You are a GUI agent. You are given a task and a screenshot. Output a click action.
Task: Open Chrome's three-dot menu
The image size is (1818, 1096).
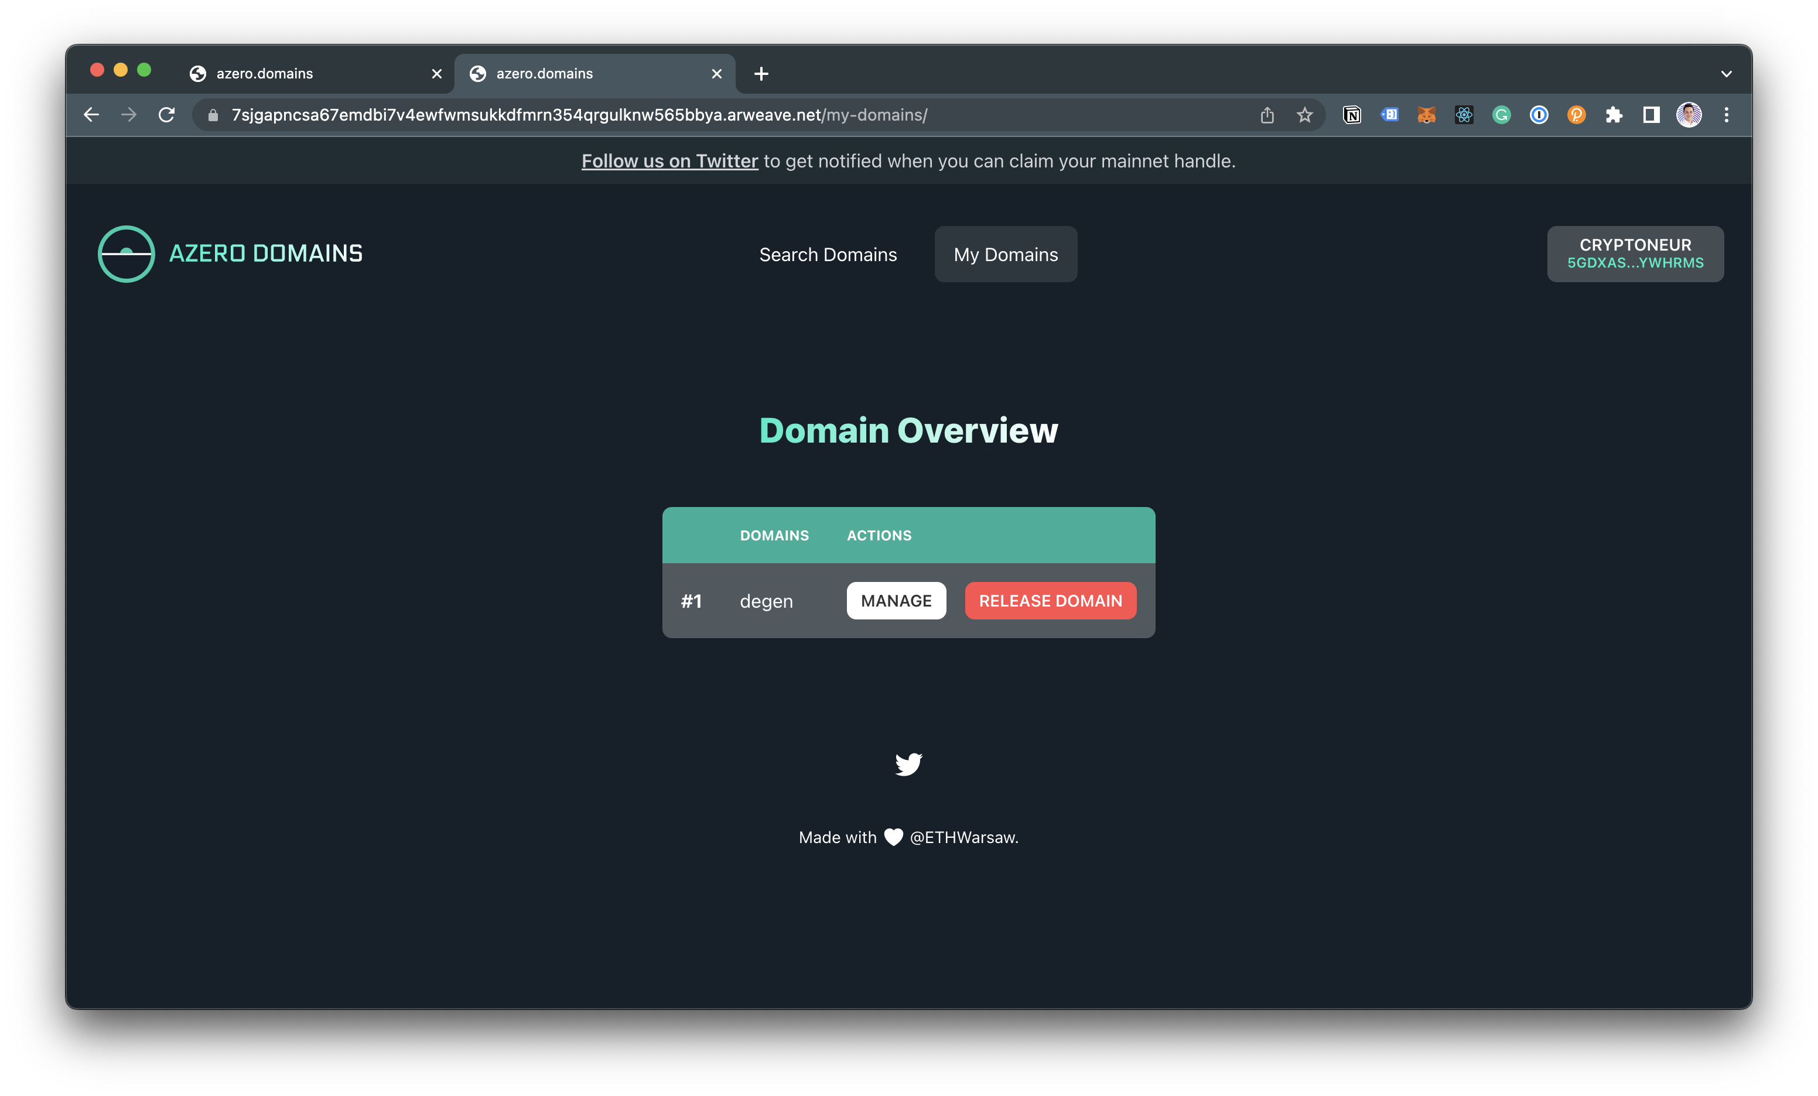tap(1726, 115)
